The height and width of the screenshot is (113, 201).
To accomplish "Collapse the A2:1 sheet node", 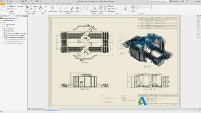I will [x=1, y=23].
